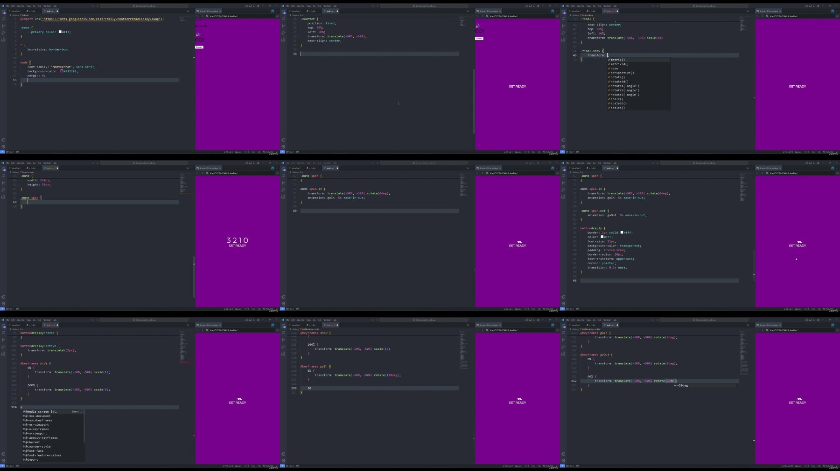Open File menu in the @import code window

(7, 6)
